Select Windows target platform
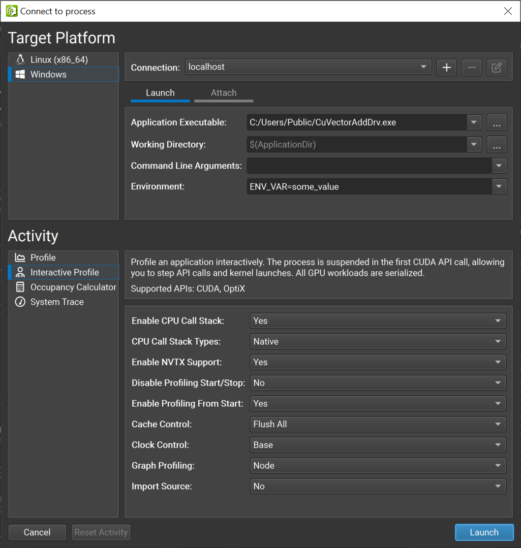The height and width of the screenshot is (548, 521). pos(63,74)
